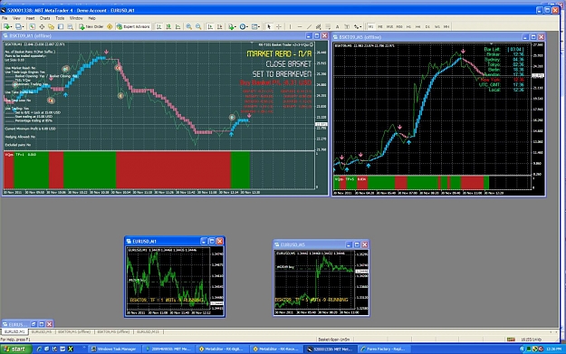Screen dimensions: 566x354
Task: Click the MARKET READ label on the M1 chart
Action: 279,53
